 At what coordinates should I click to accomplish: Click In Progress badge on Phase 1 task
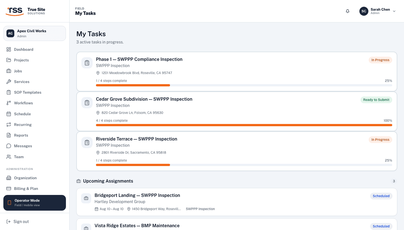pyautogui.click(x=380, y=60)
